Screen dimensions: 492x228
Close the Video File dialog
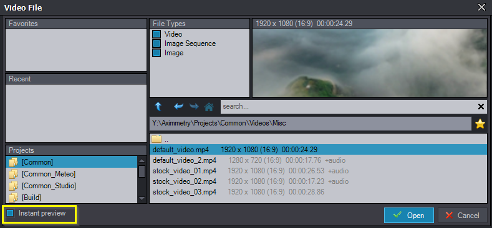[481, 7]
